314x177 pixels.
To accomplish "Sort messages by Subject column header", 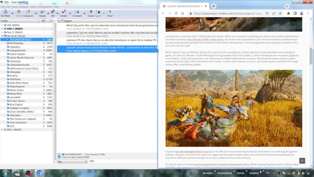I will (x=110, y=21).
